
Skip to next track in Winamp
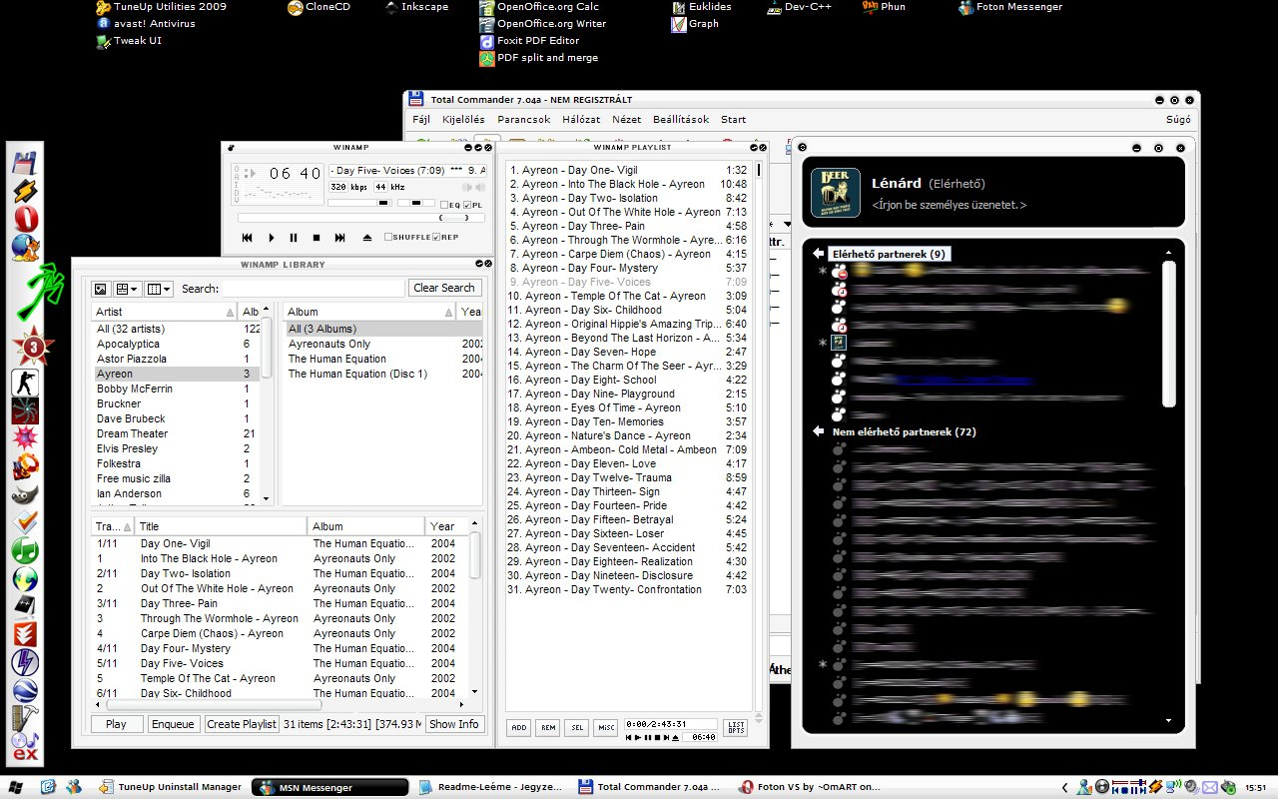coord(339,238)
